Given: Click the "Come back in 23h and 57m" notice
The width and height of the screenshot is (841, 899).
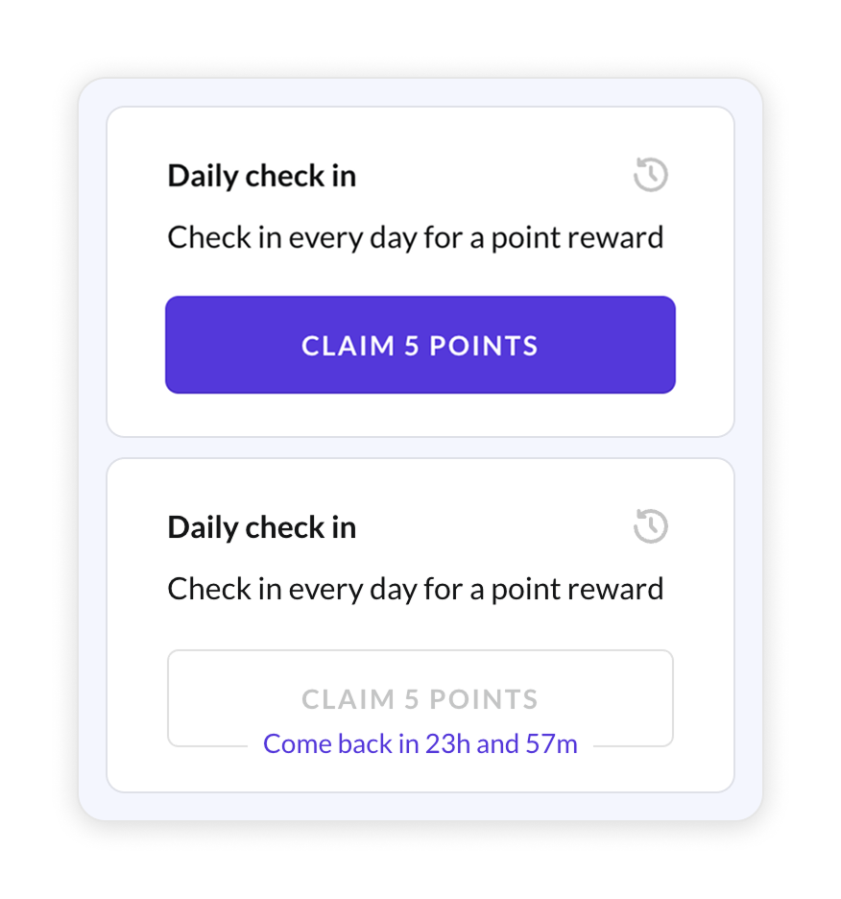Looking at the screenshot, I should click(420, 744).
